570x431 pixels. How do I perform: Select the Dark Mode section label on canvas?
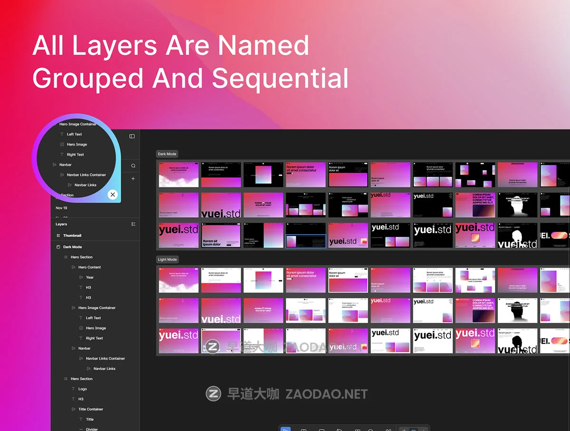click(167, 154)
